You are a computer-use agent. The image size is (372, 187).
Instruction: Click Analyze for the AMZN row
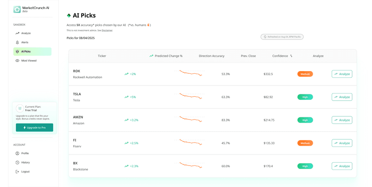coord(341,120)
